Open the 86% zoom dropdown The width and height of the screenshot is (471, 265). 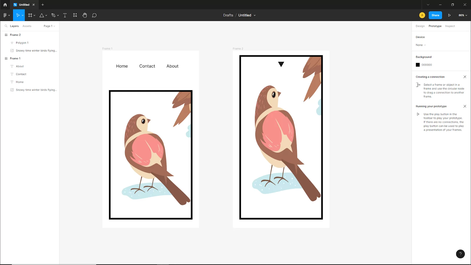[x=463, y=15]
